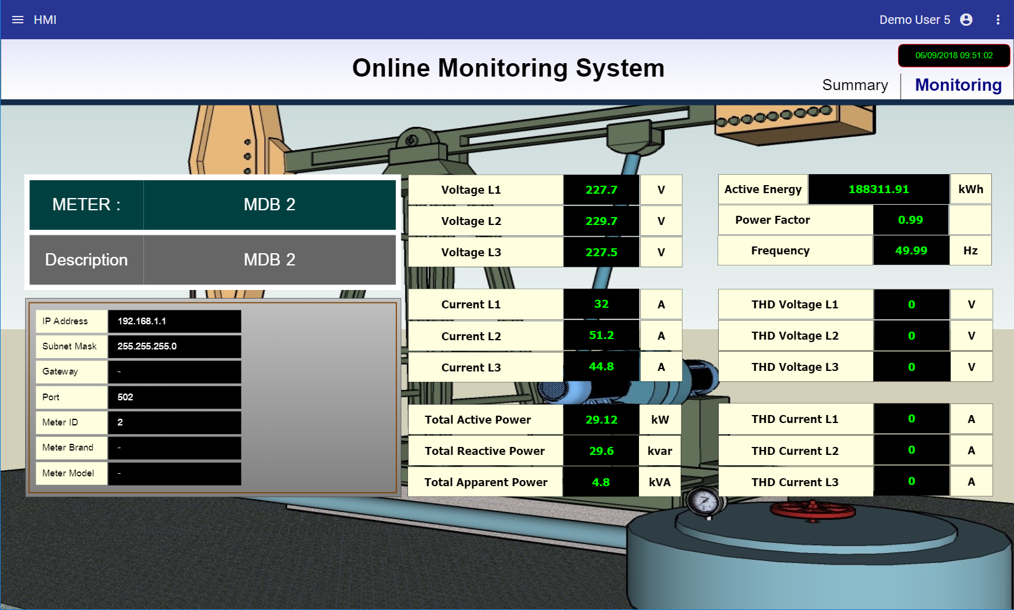Click the Active Energy reading
Image resolution: width=1014 pixels, height=610 pixels.
point(878,189)
